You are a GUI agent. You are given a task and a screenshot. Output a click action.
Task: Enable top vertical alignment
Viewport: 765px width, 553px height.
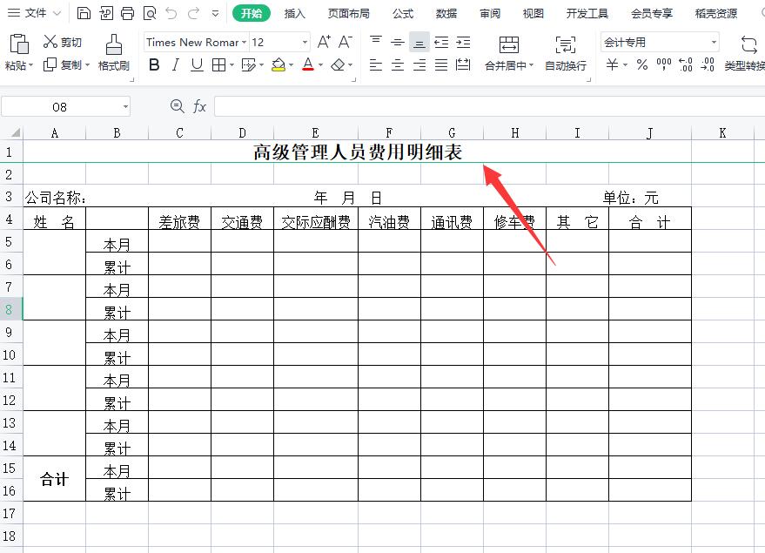tap(376, 39)
